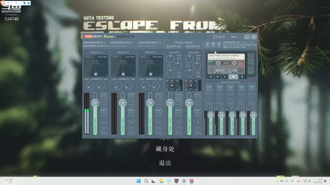Select device for Hardware Input 1
The height and width of the screenshot is (185, 330).
96,46
